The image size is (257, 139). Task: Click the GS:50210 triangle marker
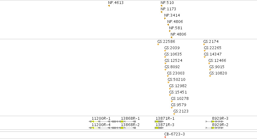tap(168, 83)
